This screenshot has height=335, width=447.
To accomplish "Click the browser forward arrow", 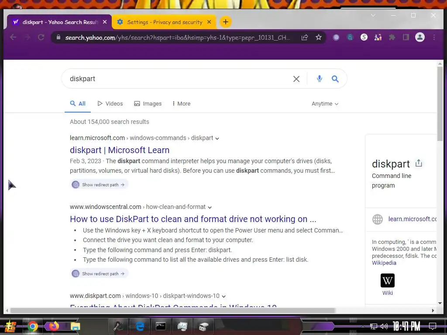I will tap(27, 38).
